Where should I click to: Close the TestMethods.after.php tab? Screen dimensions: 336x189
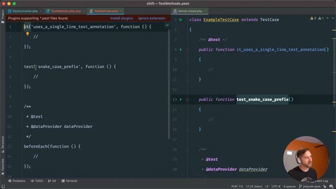(84, 11)
